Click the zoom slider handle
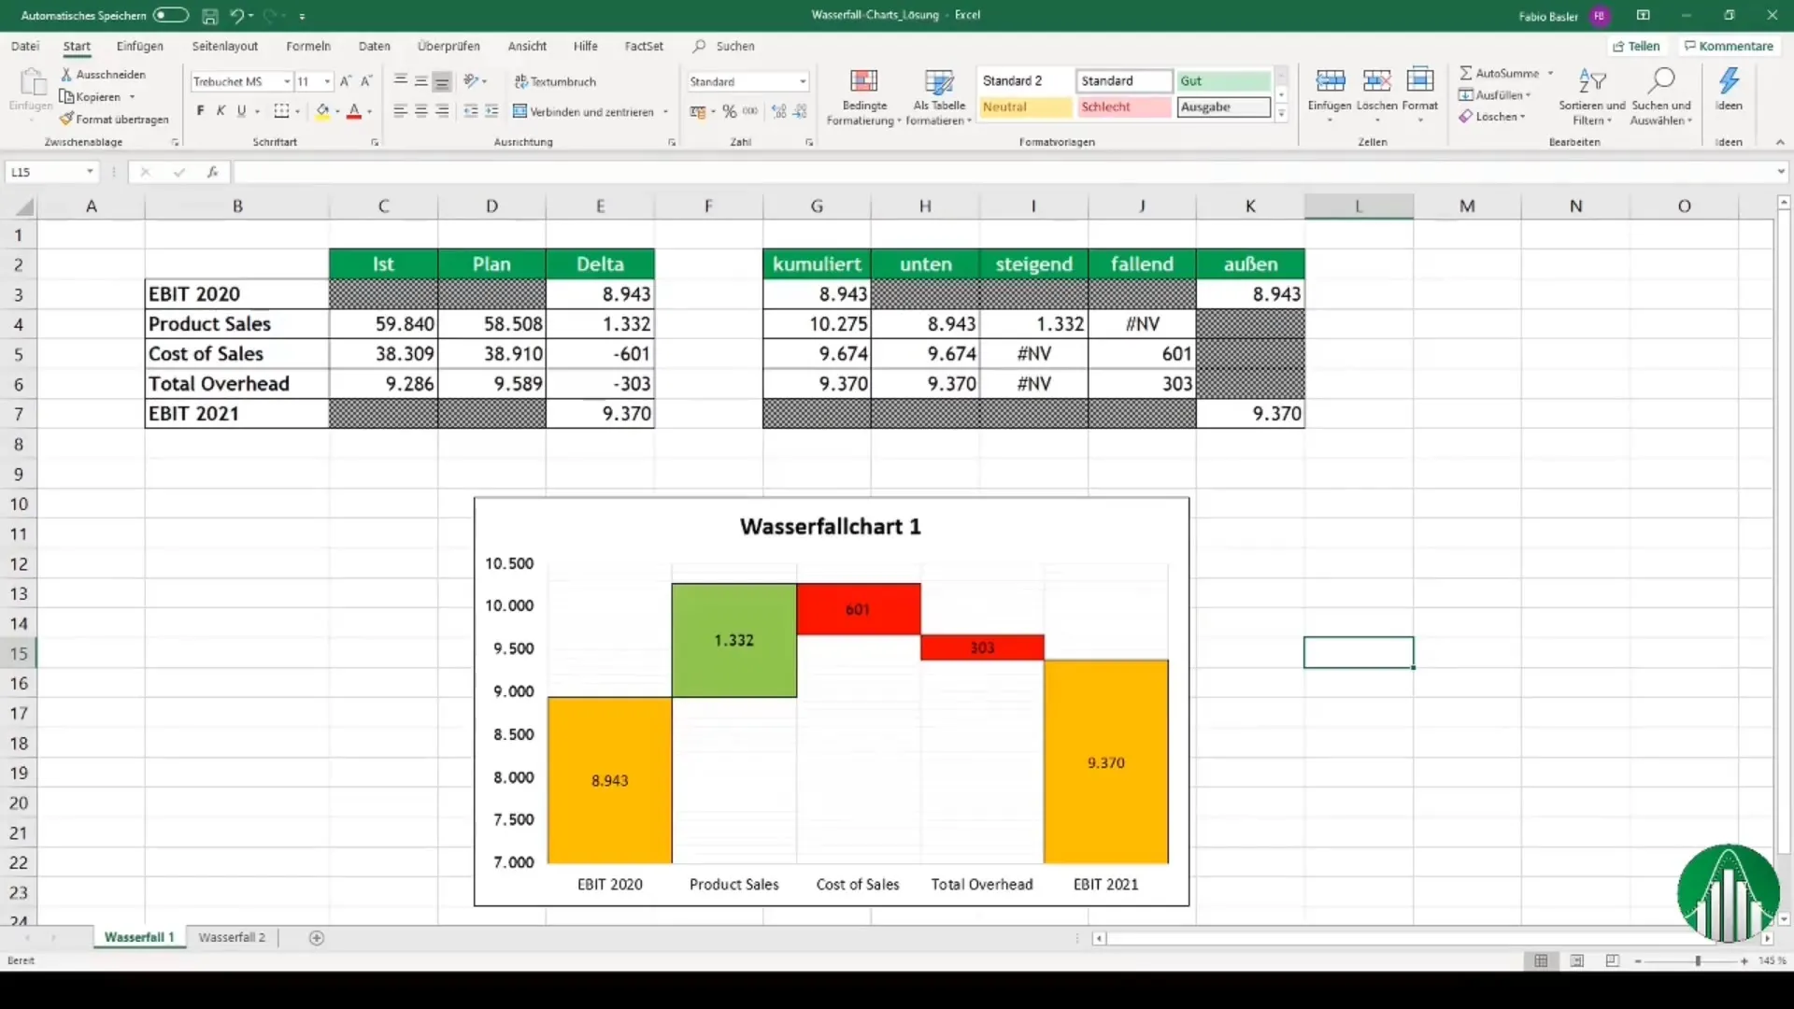The image size is (1794, 1009). tap(1698, 960)
